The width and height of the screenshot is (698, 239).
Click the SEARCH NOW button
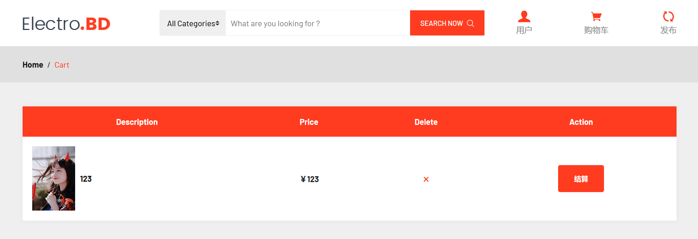(x=447, y=23)
